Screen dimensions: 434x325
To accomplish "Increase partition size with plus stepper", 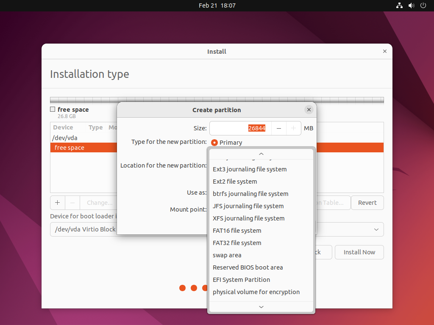I will pyautogui.click(x=293, y=128).
